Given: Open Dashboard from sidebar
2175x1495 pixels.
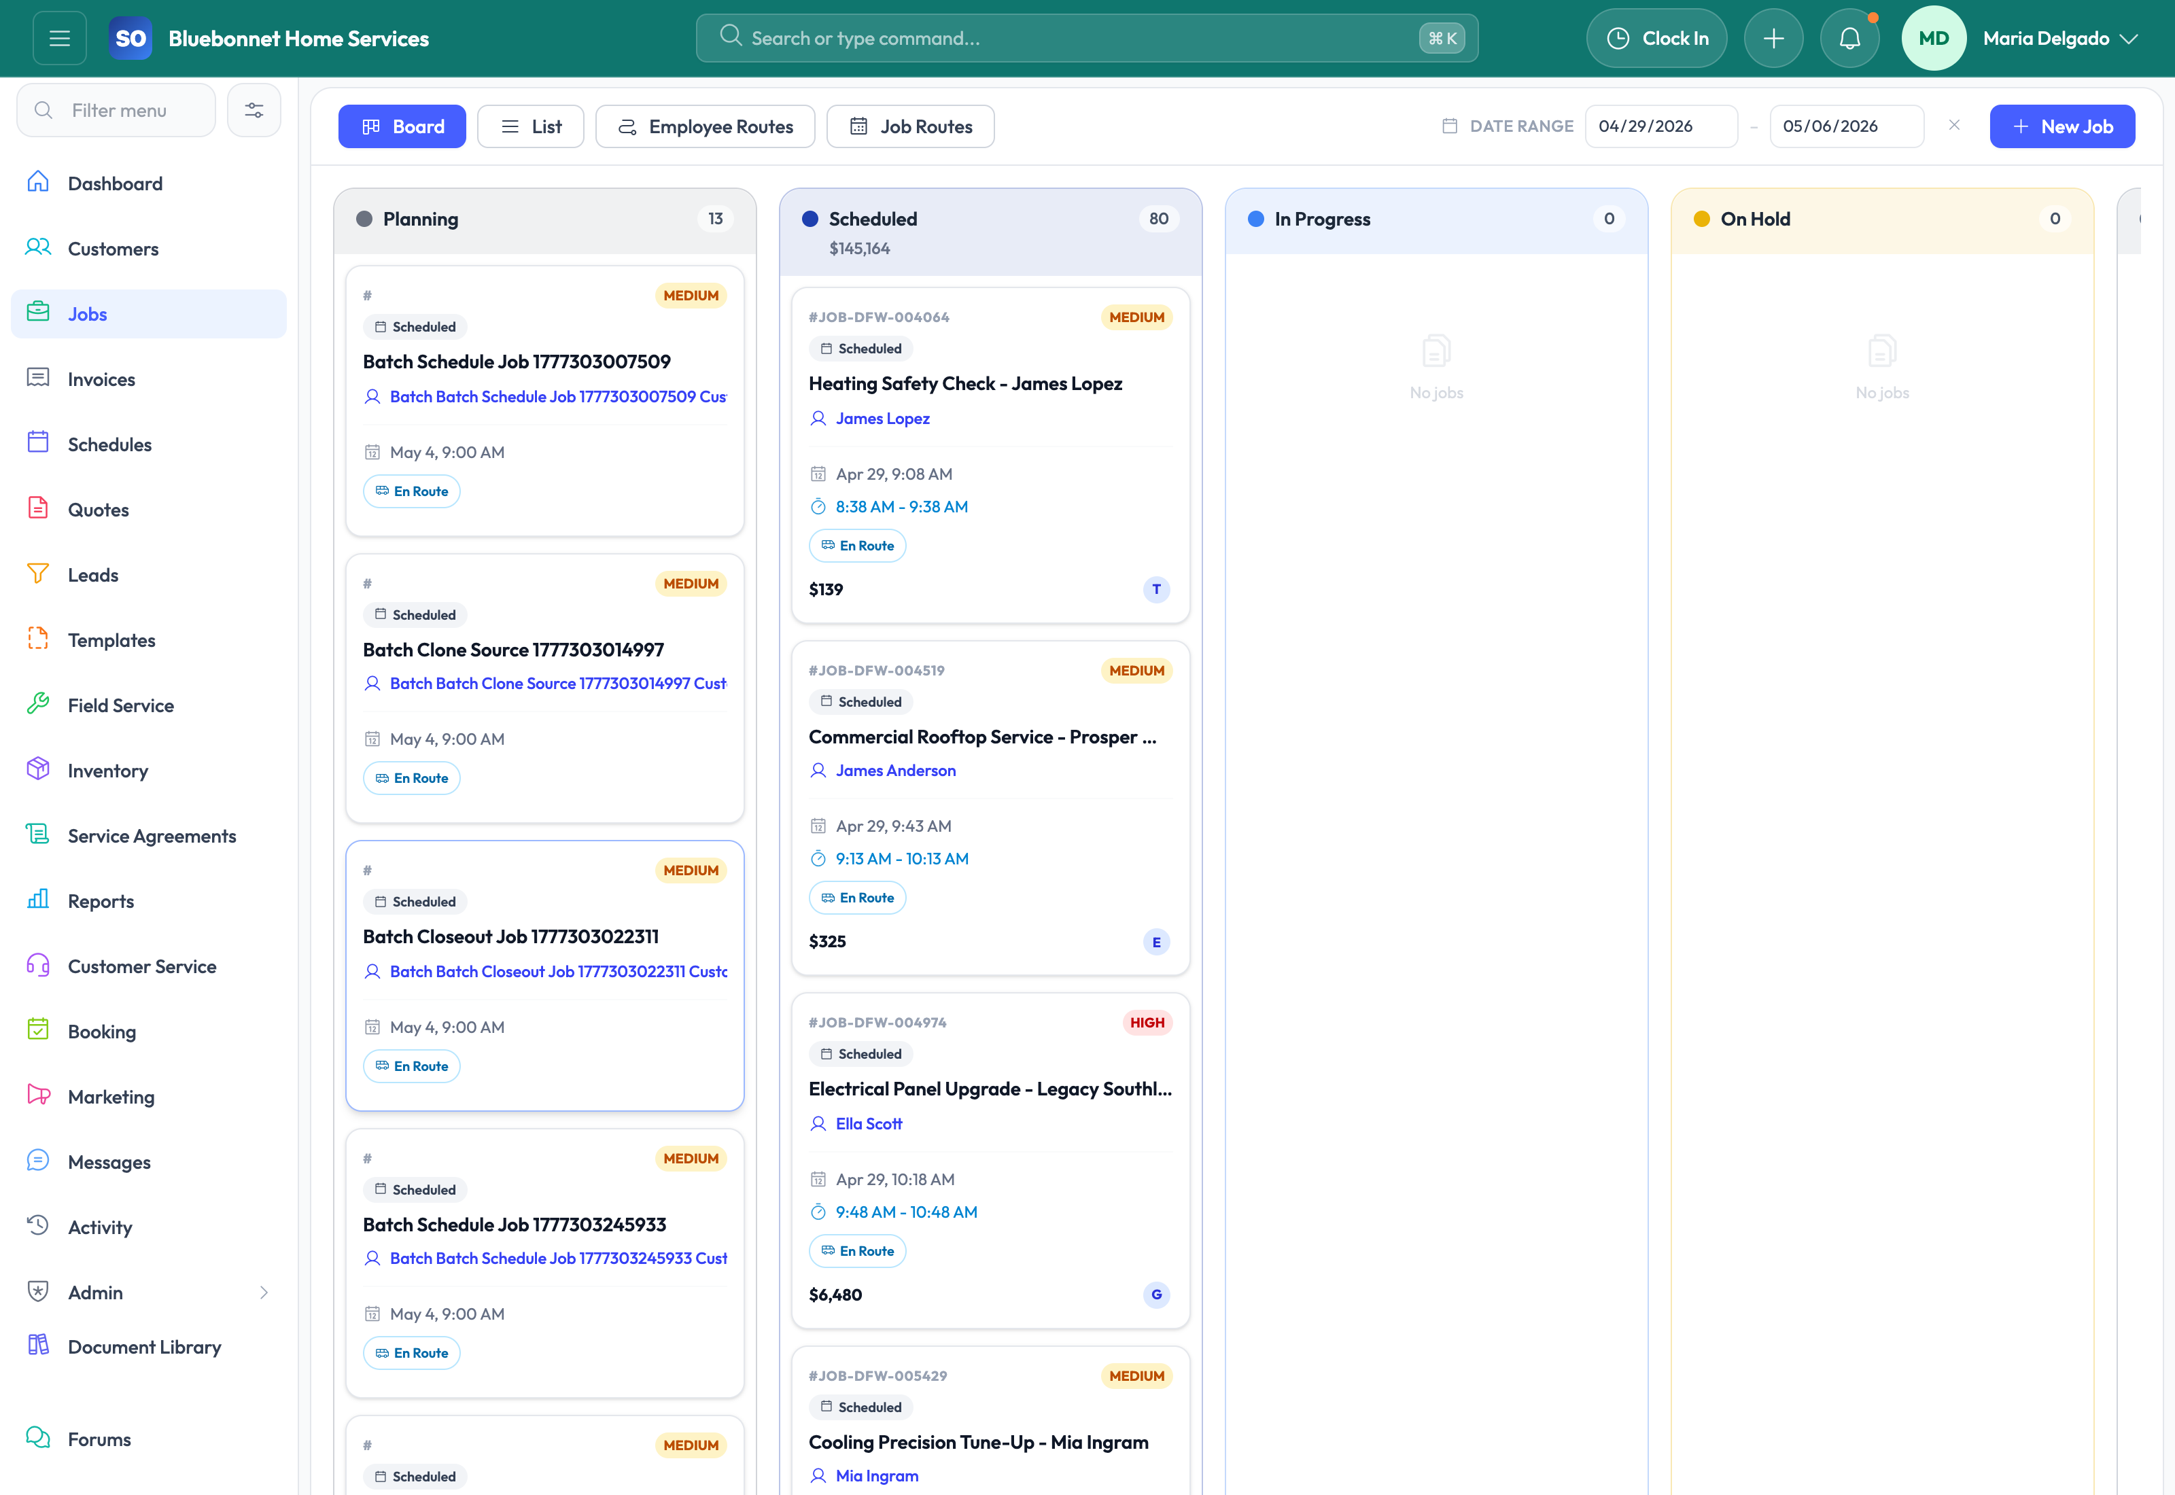Looking at the screenshot, I should (149, 183).
